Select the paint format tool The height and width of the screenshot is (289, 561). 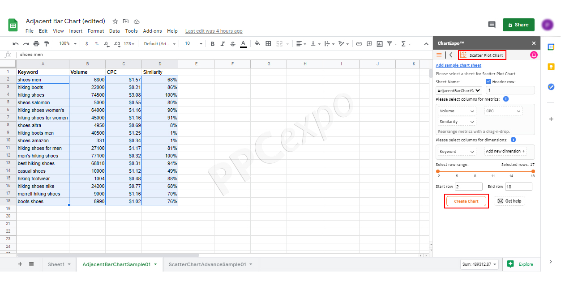pos(47,44)
